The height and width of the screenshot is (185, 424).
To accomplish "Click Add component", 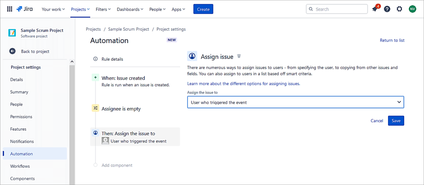I will (x=117, y=165).
